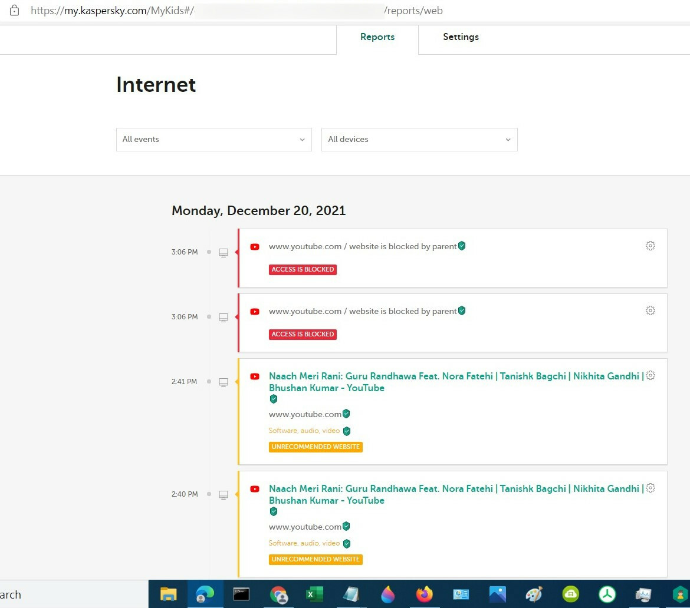Click the lock icon in the address bar
The width and height of the screenshot is (690, 608).
15,11
